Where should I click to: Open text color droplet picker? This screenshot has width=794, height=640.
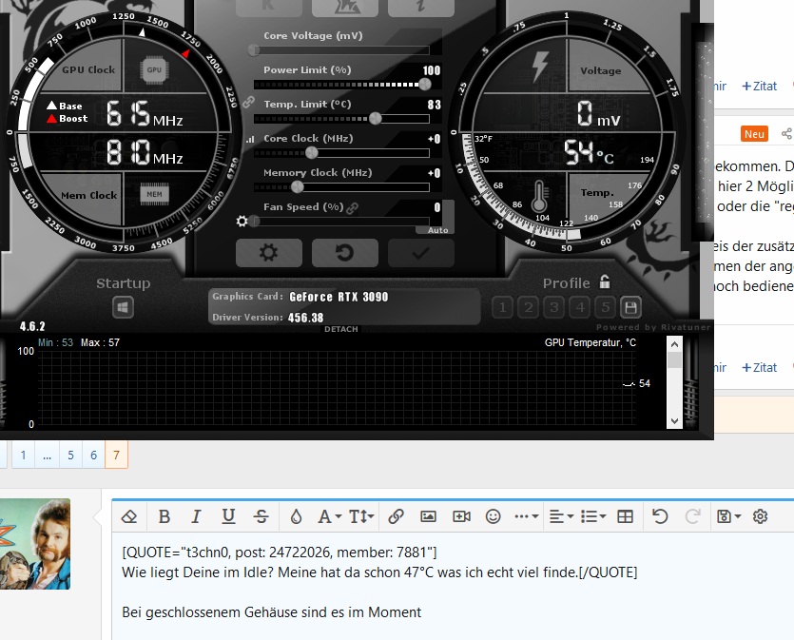(x=297, y=516)
